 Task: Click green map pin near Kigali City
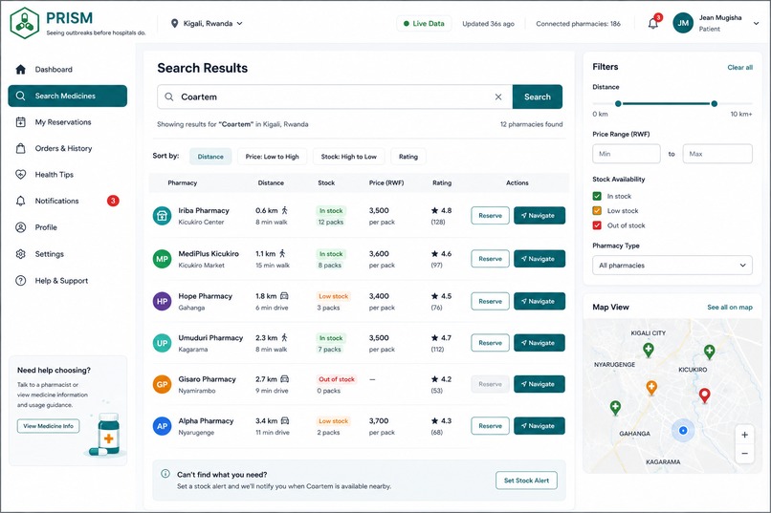pos(649,350)
